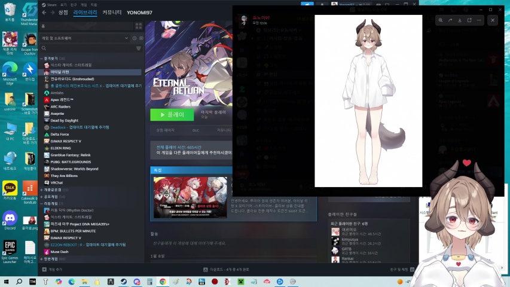Open the Eternal Return featured news thumbnail

point(190,197)
